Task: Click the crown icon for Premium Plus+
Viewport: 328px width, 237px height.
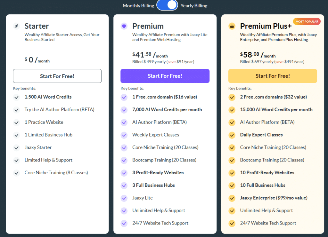Action: pos(232,26)
